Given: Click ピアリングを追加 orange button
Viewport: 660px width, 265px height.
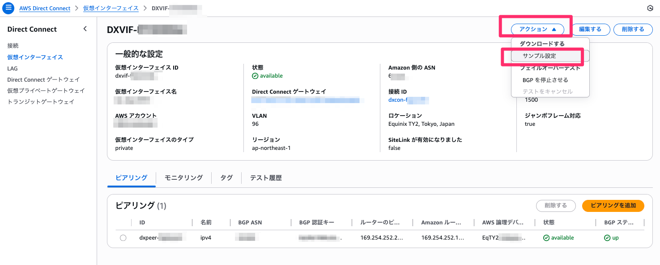Looking at the screenshot, I should (613, 206).
